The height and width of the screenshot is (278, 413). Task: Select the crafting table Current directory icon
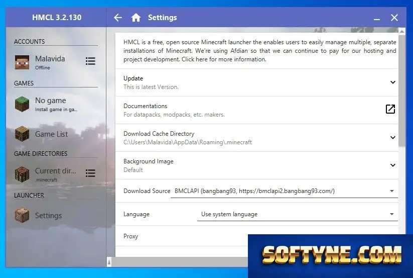coord(22,174)
